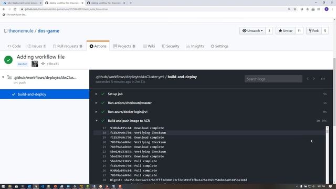This screenshot has width=336, height=189.
Task: Open the theonemule owner link
Action: (21, 31)
